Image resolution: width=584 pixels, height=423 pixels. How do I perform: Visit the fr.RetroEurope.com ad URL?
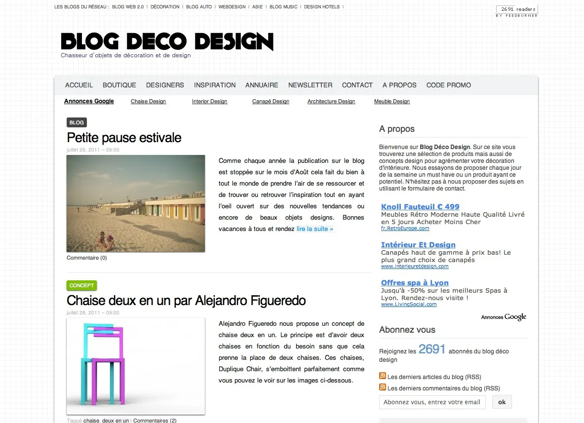coord(405,228)
